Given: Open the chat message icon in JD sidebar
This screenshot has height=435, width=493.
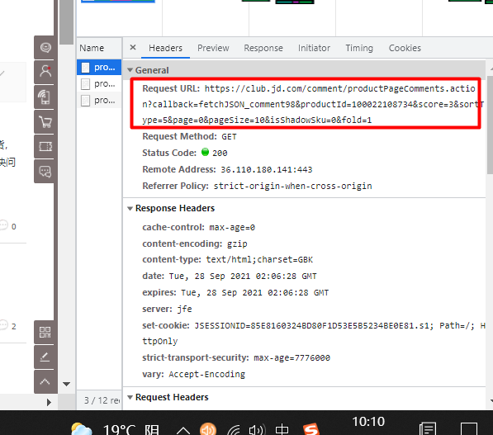Looking at the screenshot, I should (45, 172).
